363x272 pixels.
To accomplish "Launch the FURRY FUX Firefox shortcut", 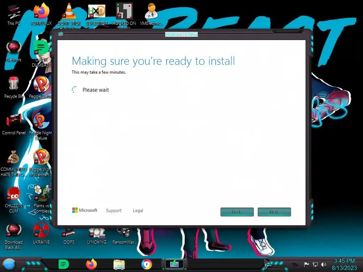I will [x=41, y=14].
